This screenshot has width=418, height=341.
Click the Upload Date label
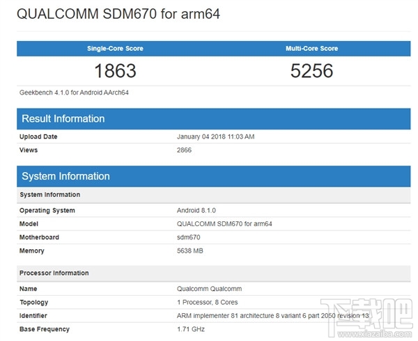[38, 136]
